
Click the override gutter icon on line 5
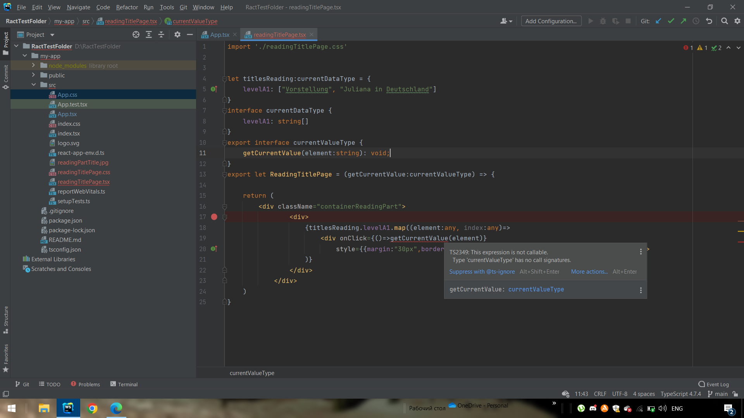tap(214, 89)
